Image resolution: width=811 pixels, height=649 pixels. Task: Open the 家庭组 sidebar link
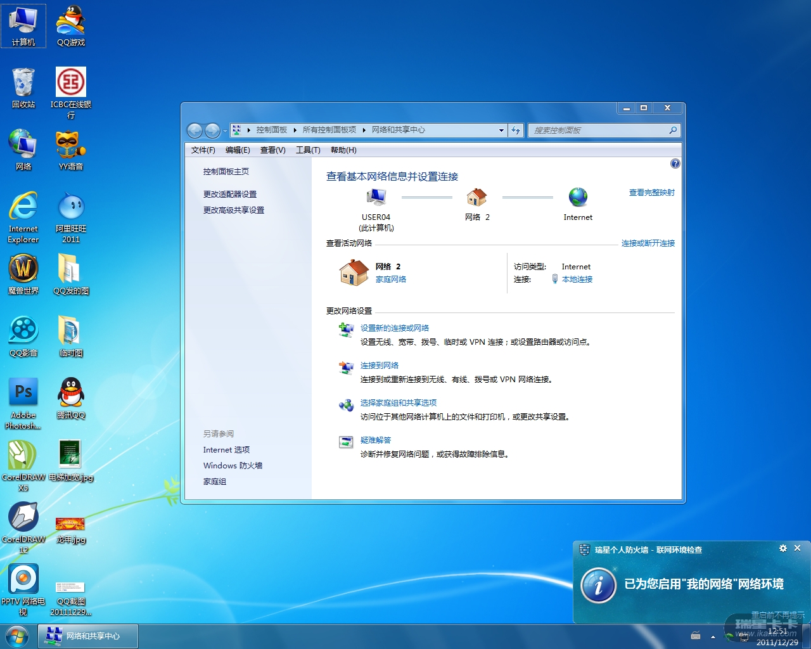click(215, 482)
